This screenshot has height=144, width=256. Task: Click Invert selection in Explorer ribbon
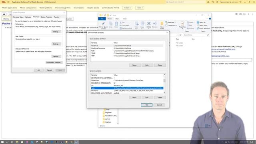tap(203, 28)
